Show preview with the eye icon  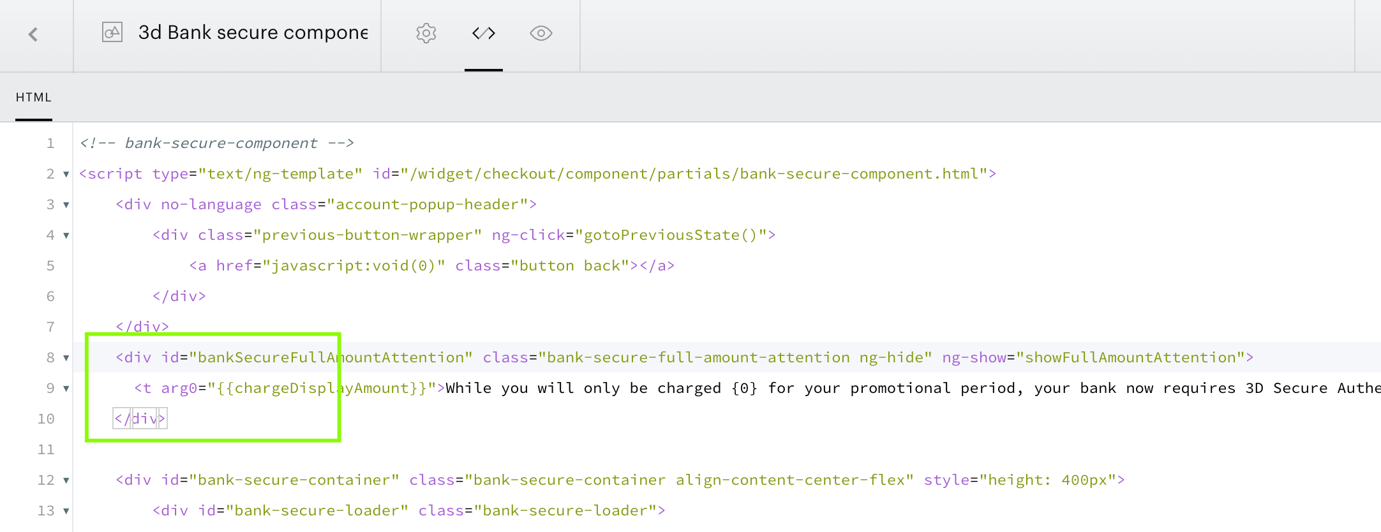(x=541, y=33)
